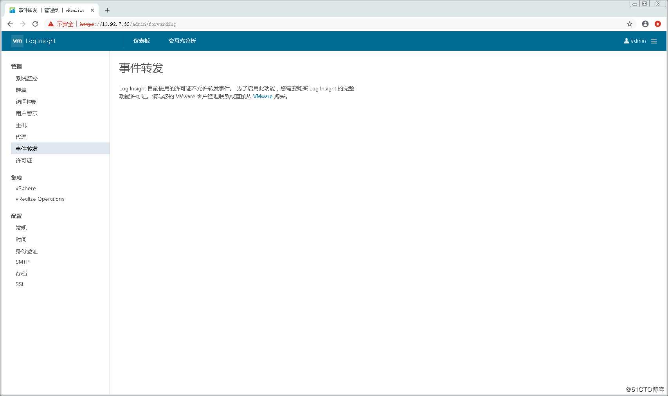Open 访问控制 settings
This screenshot has height=396, width=668.
coord(27,102)
